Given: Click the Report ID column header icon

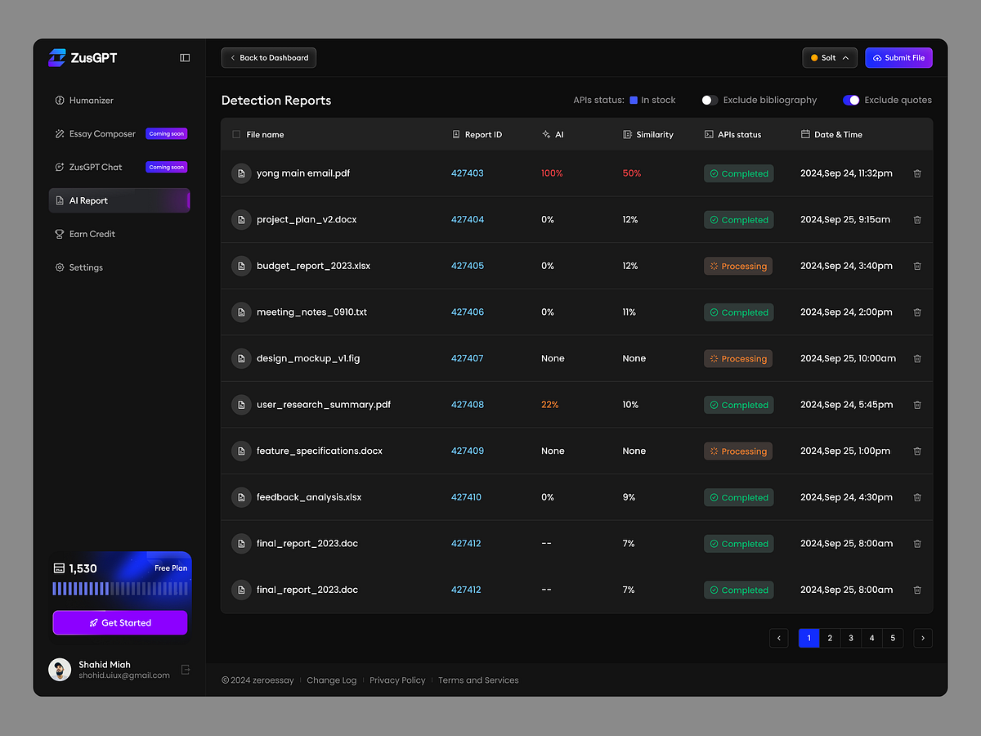Looking at the screenshot, I should point(456,134).
